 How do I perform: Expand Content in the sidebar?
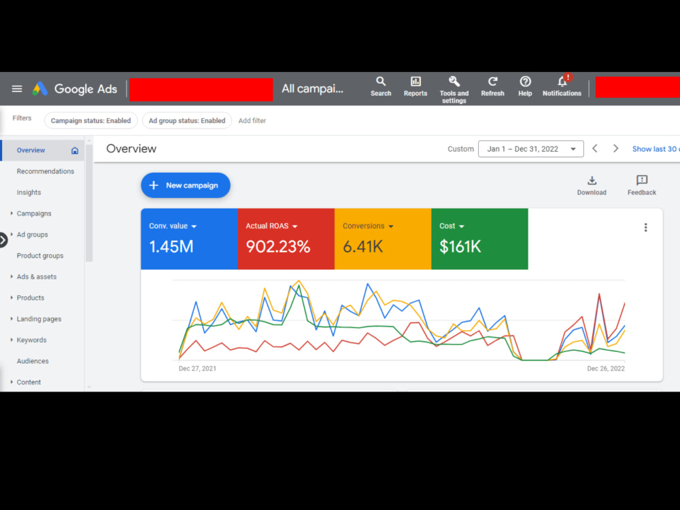pos(12,382)
